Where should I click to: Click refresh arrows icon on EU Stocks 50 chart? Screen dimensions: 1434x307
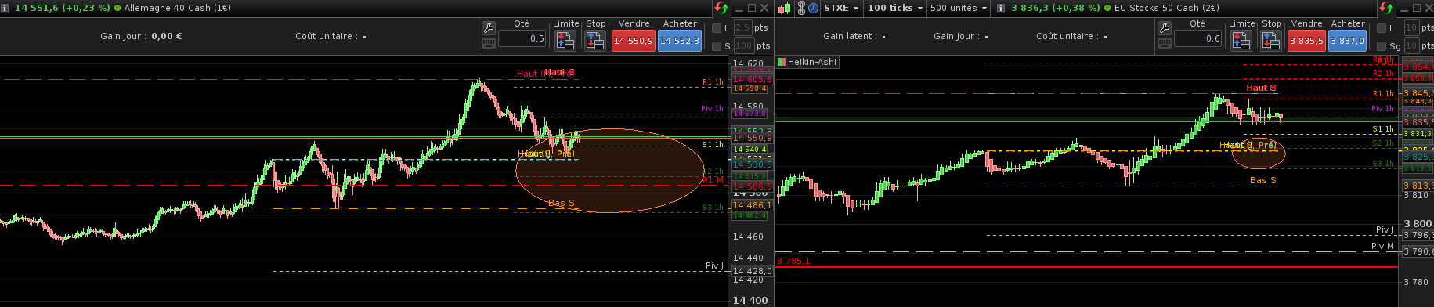(1386, 8)
